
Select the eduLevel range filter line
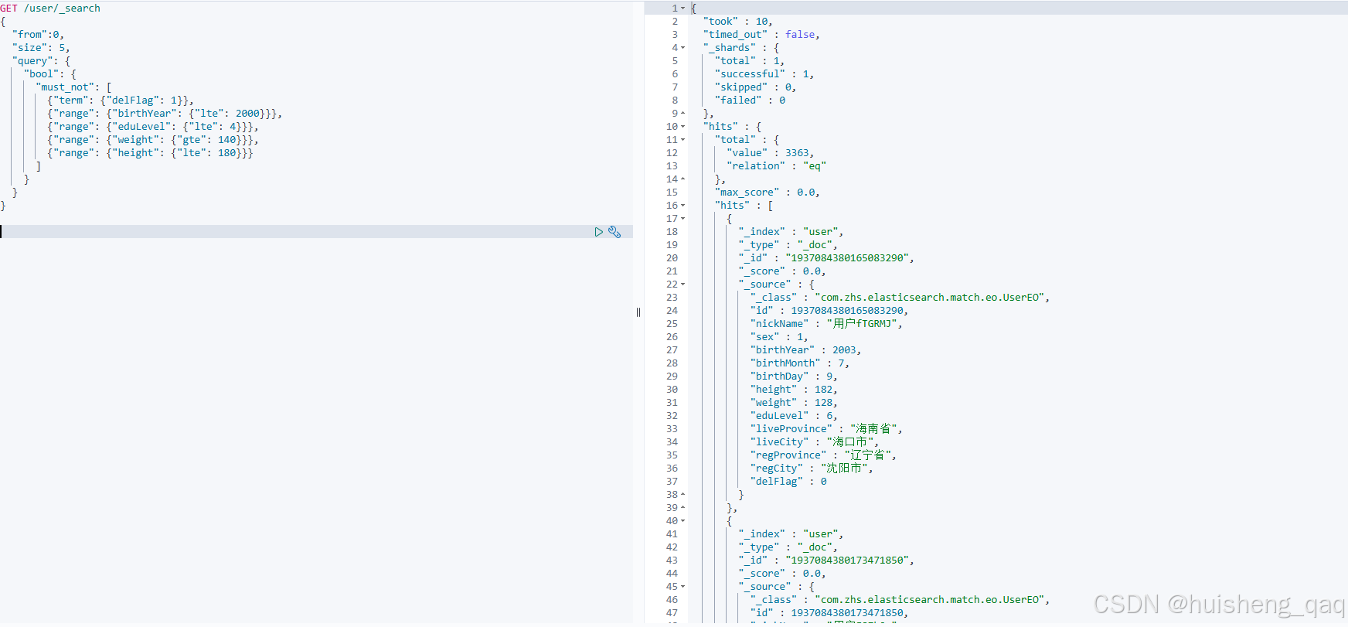coord(153,127)
